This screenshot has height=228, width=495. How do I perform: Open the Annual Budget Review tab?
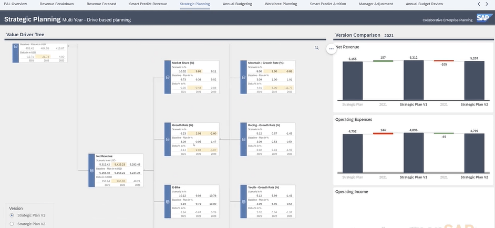(x=424, y=4)
